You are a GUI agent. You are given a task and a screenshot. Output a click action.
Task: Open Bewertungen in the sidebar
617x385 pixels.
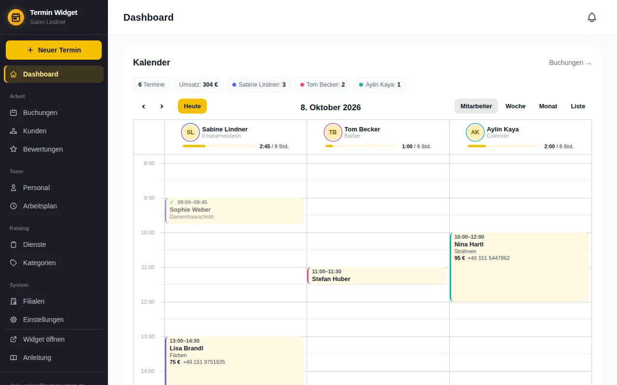coord(54,149)
